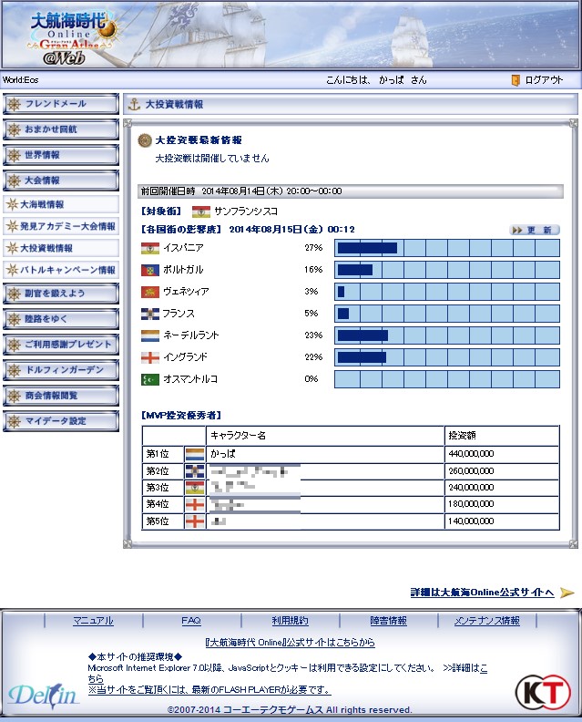Click the ネーデルラント flag icon
The width and height of the screenshot is (582, 722).
tap(150, 335)
